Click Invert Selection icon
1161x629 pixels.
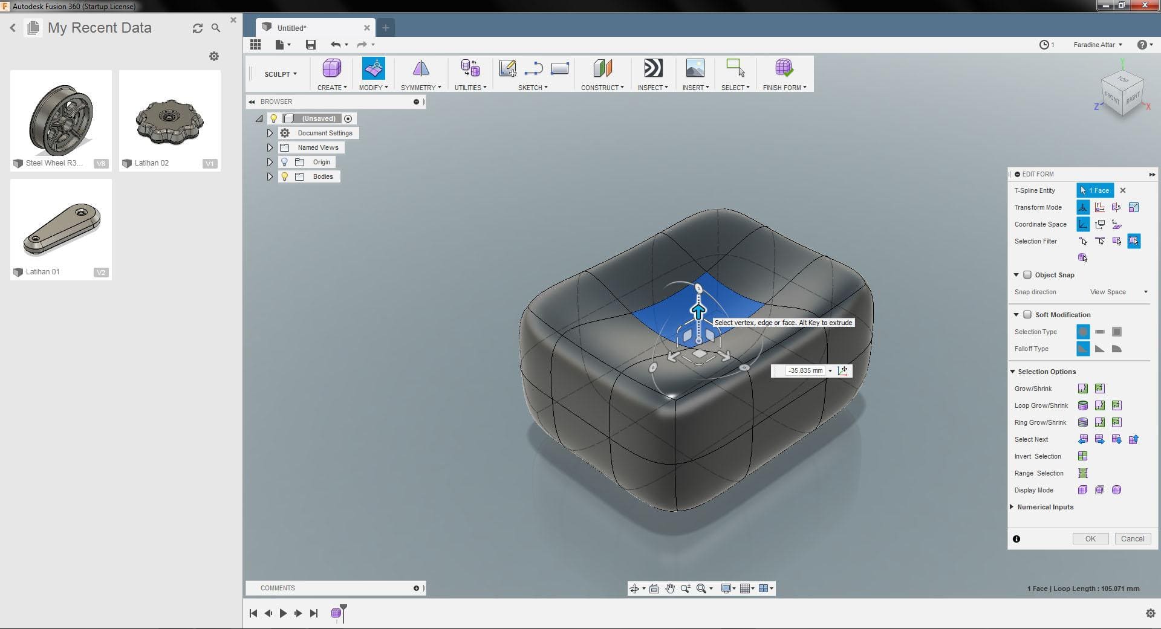(1082, 456)
